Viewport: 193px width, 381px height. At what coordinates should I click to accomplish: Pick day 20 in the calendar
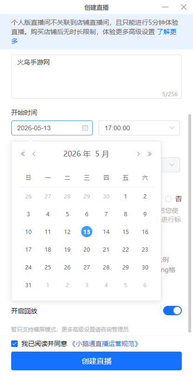[x=87, y=249]
